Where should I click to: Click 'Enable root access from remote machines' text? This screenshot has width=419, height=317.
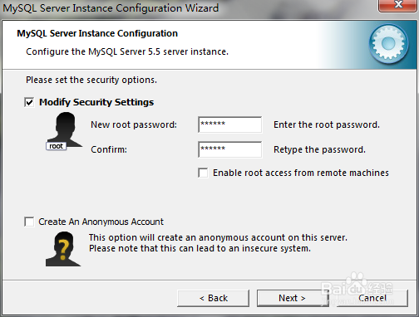tap(301, 173)
